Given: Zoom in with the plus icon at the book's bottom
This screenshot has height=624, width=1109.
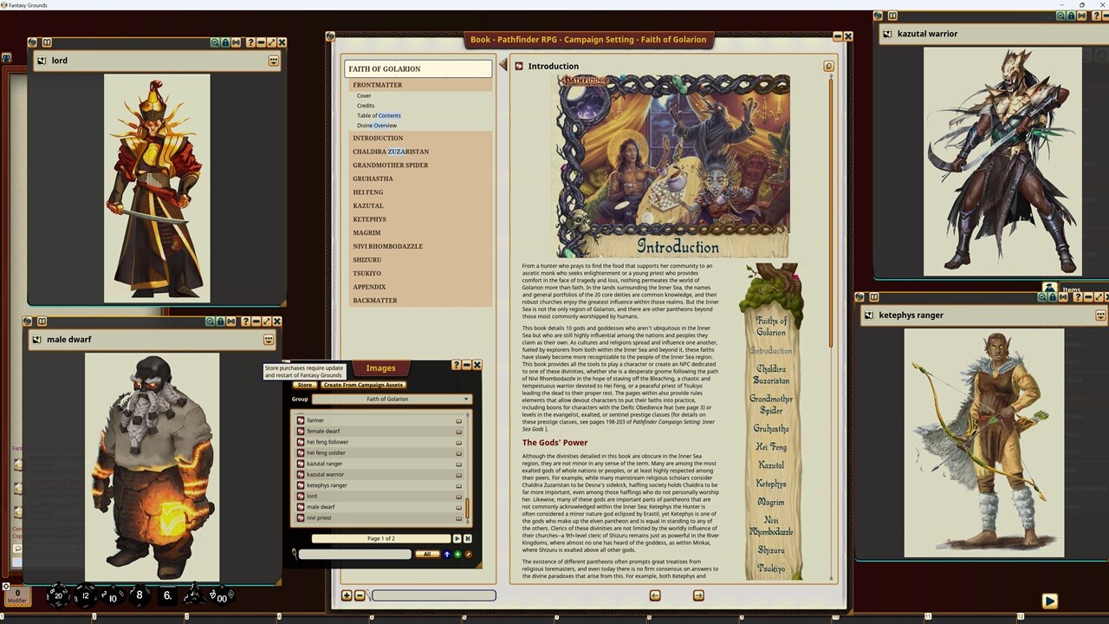Looking at the screenshot, I should pyautogui.click(x=346, y=595).
